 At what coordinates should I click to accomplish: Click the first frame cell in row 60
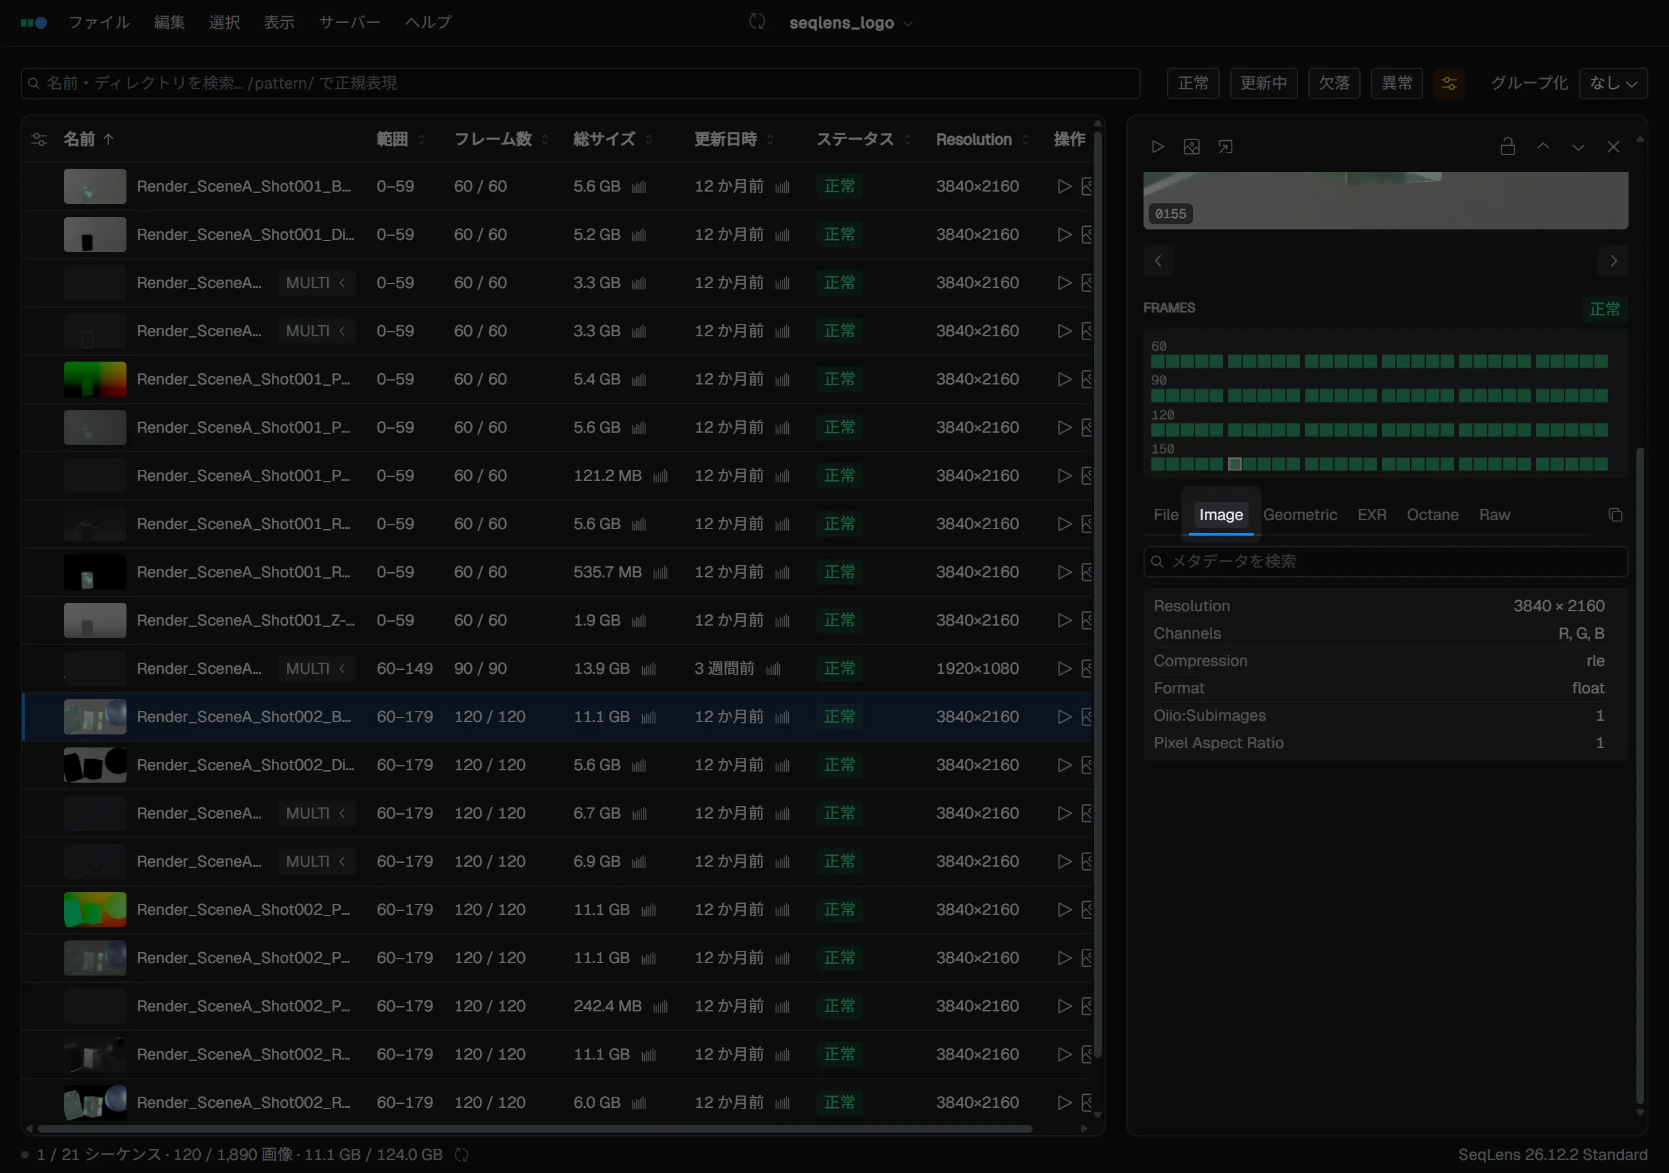tap(1157, 361)
